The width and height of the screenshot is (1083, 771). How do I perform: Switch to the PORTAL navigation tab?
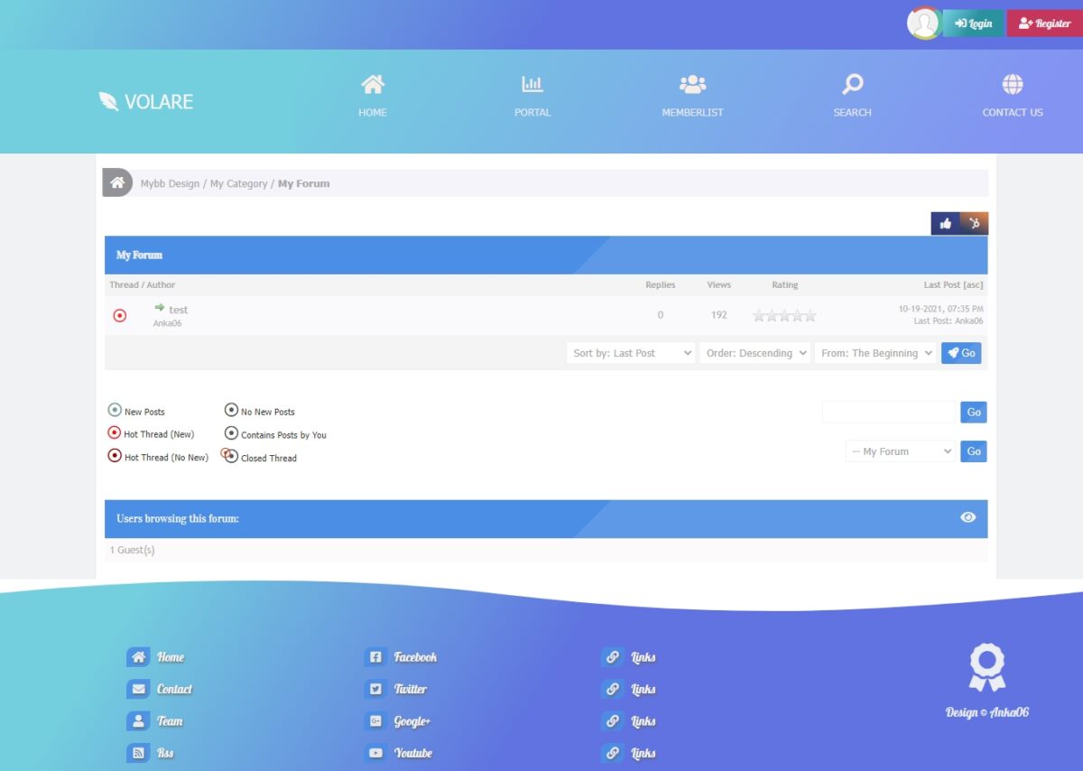[x=532, y=95]
